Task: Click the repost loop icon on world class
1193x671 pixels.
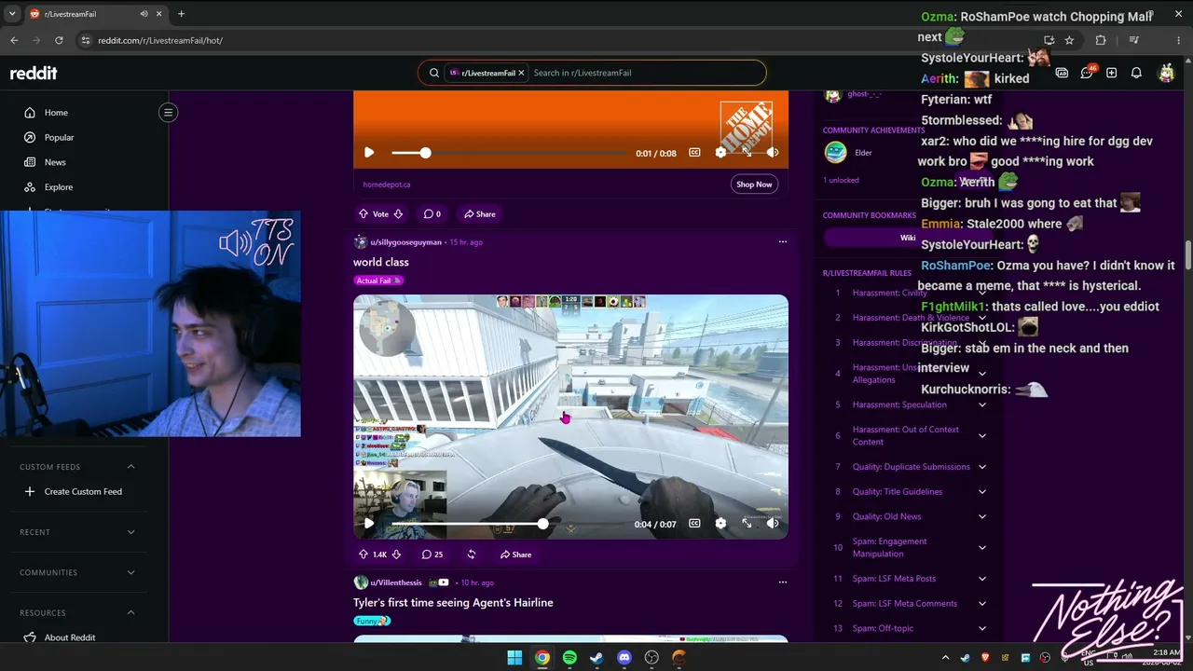Action: pos(472,555)
